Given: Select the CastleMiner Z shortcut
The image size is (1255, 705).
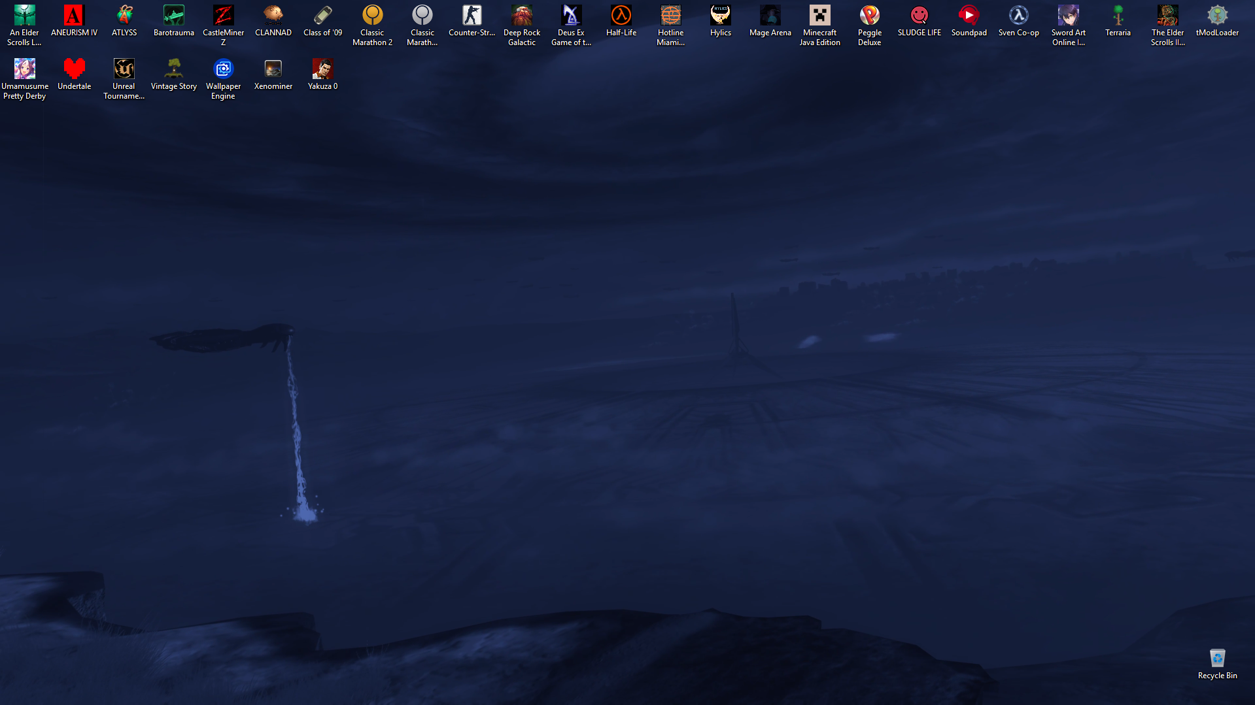Looking at the screenshot, I should (x=224, y=25).
